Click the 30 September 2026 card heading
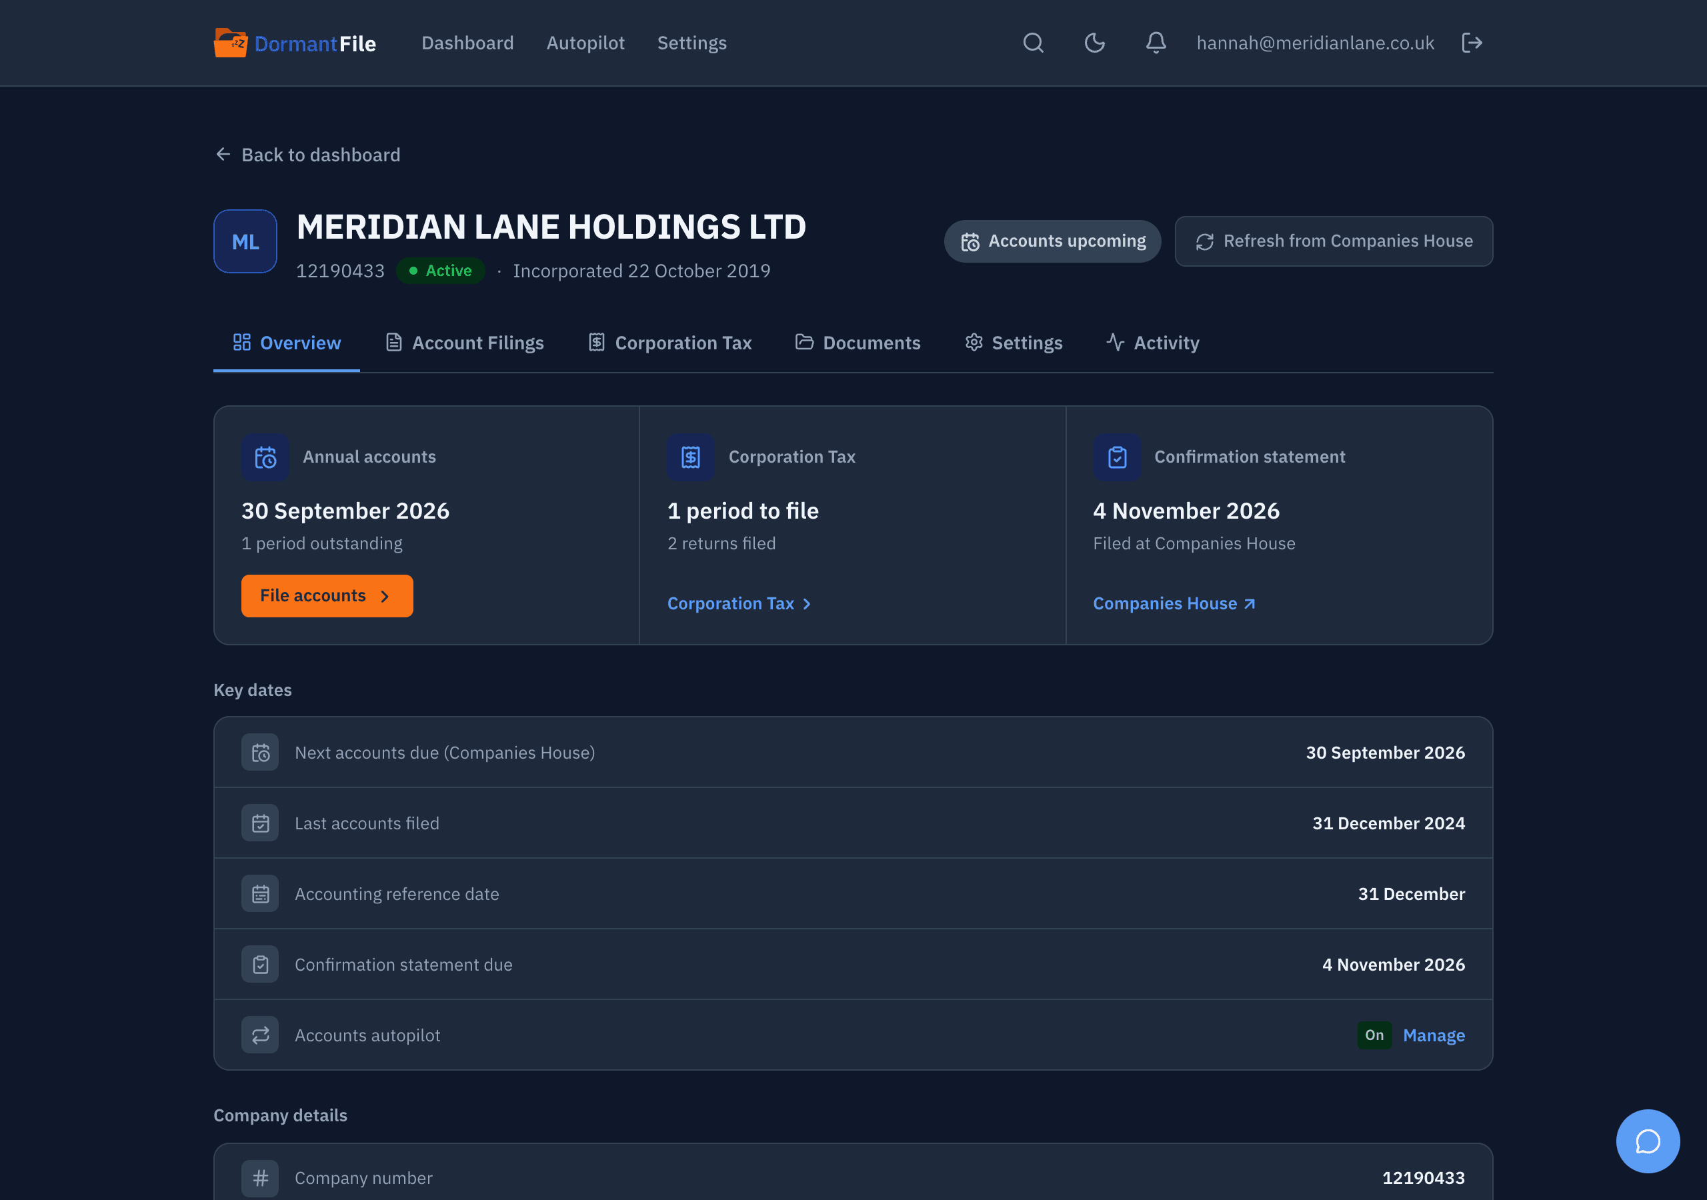The height and width of the screenshot is (1200, 1707). [x=345, y=511]
